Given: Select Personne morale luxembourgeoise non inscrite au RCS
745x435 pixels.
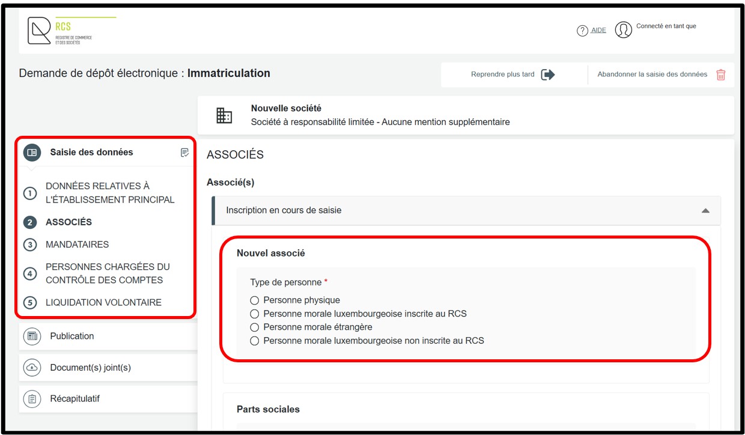Looking at the screenshot, I should coord(255,341).
